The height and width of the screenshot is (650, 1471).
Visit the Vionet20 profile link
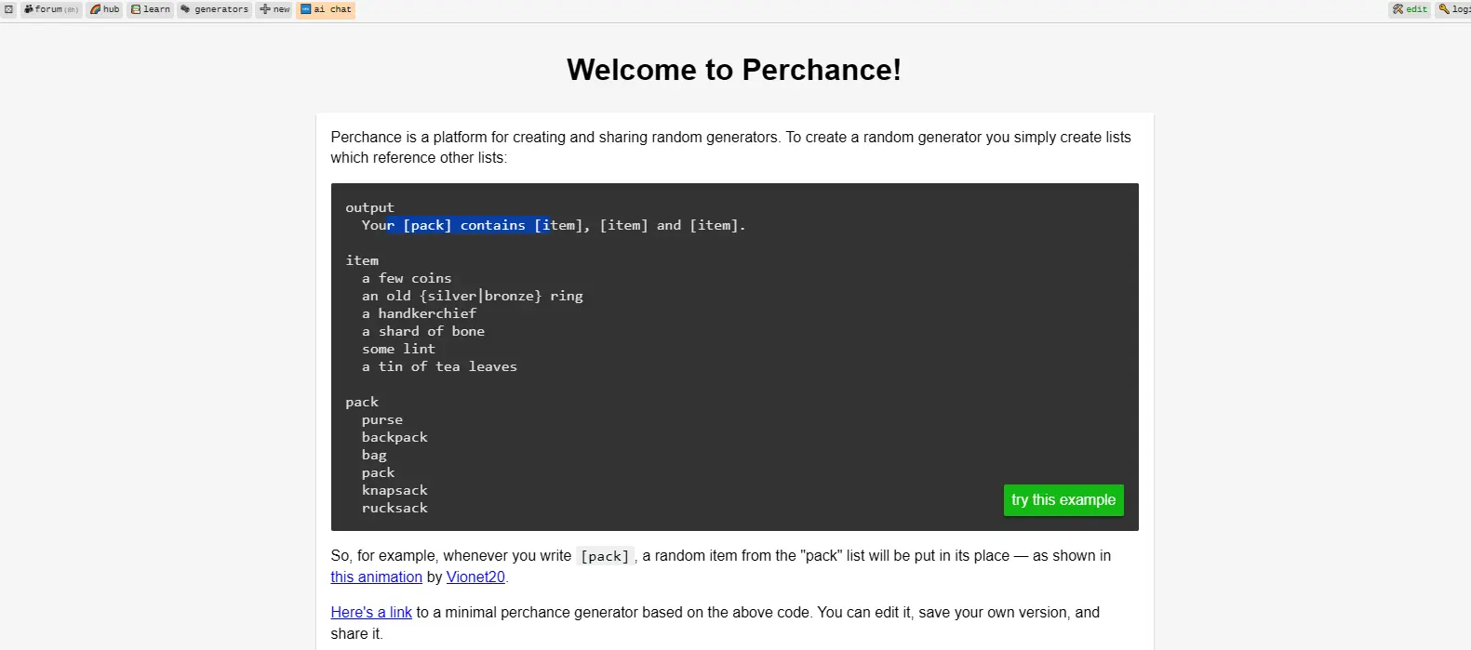475,577
